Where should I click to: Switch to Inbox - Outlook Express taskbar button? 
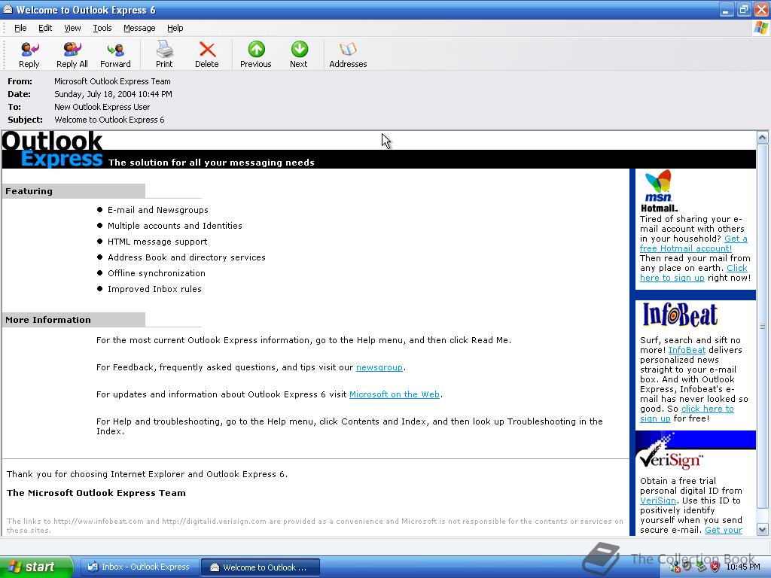139,567
